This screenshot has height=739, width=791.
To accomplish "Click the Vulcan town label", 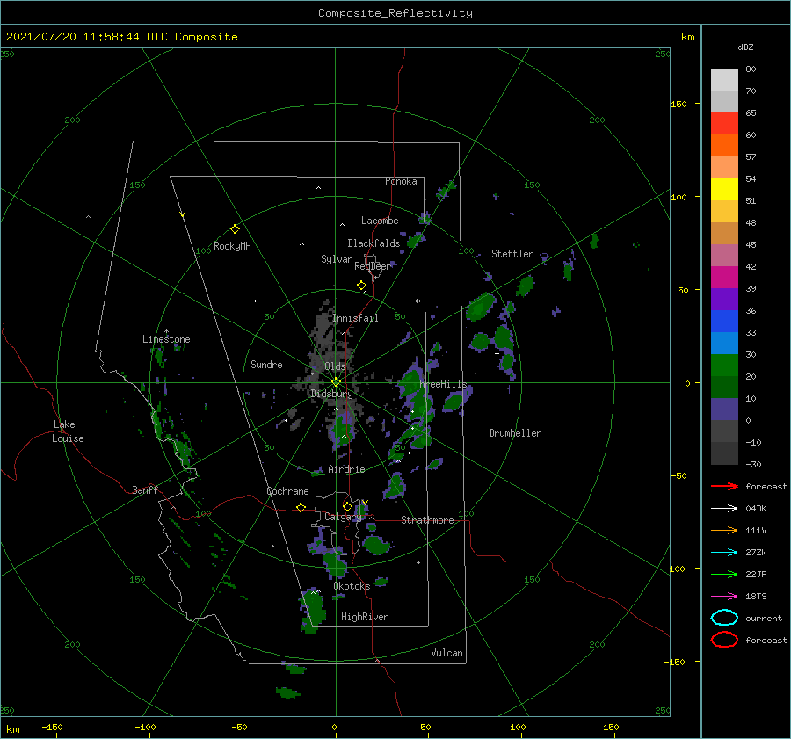I will click(447, 652).
